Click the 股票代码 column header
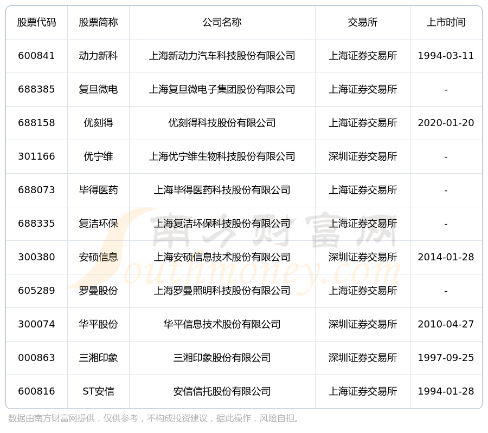This screenshot has width=488, height=433. [36, 22]
